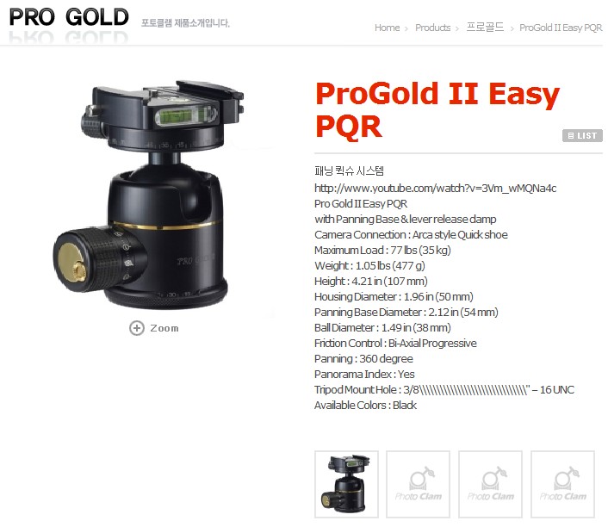Open the 프로골드 breadcrumb category
This screenshot has width=608, height=527.
point(485,28)
